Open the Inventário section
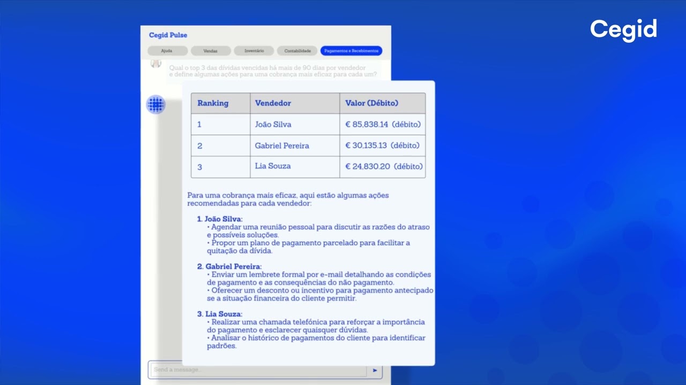Image resolution: width=686 pixels, height=385 pixels. (253, 50)
